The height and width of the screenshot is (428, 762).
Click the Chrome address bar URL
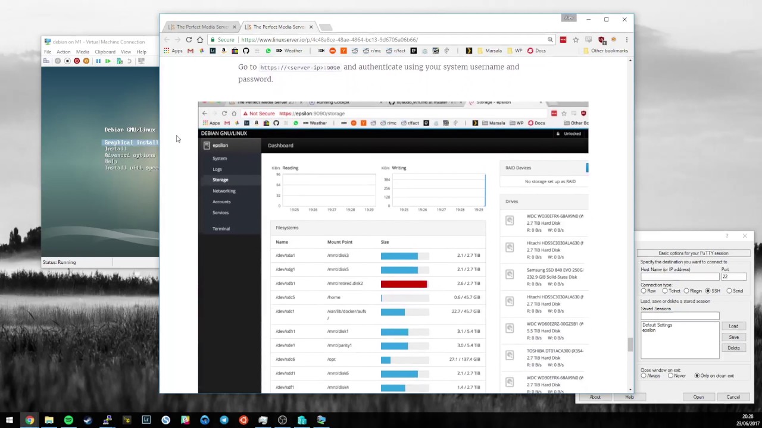329,40
